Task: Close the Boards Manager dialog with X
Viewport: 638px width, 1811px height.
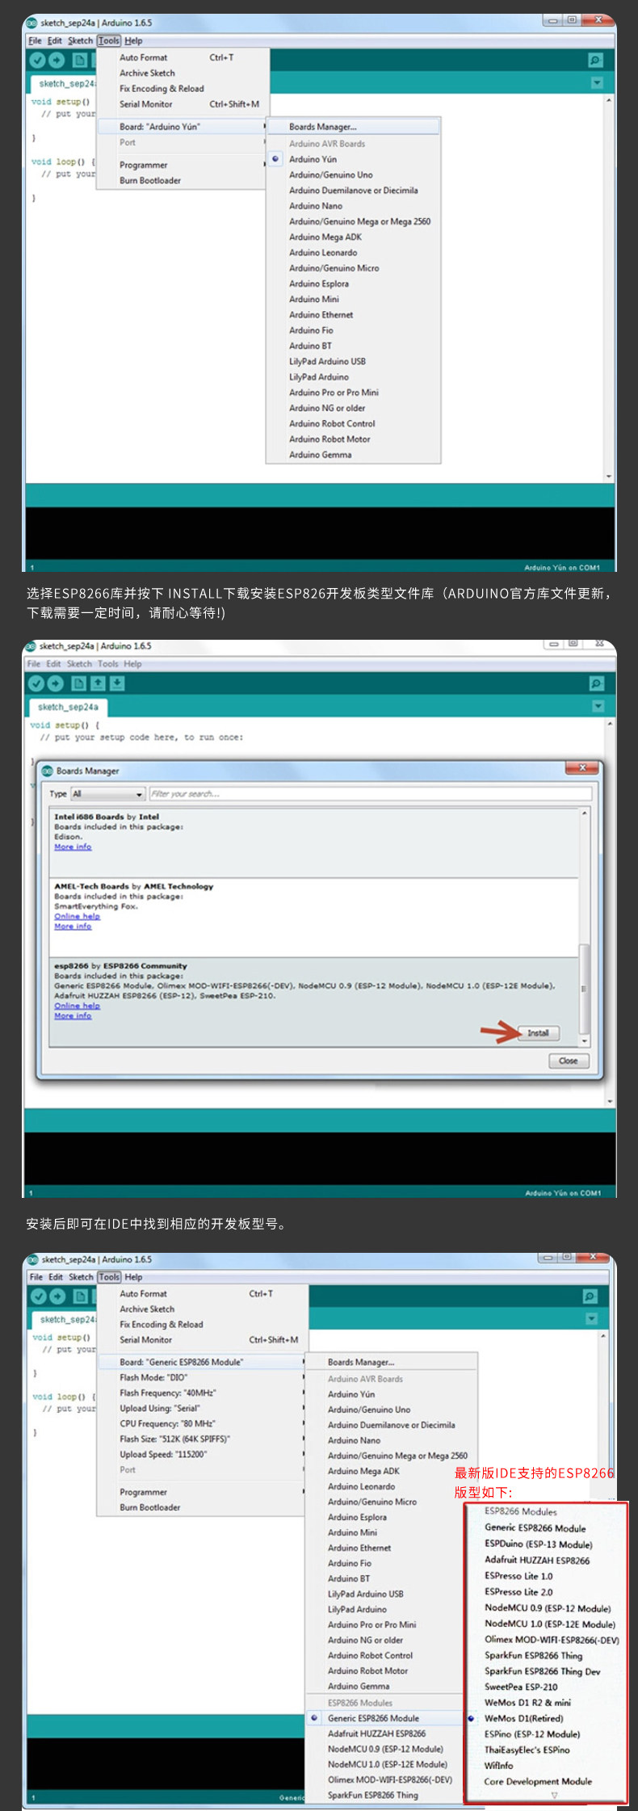Action: coord(582,767)
